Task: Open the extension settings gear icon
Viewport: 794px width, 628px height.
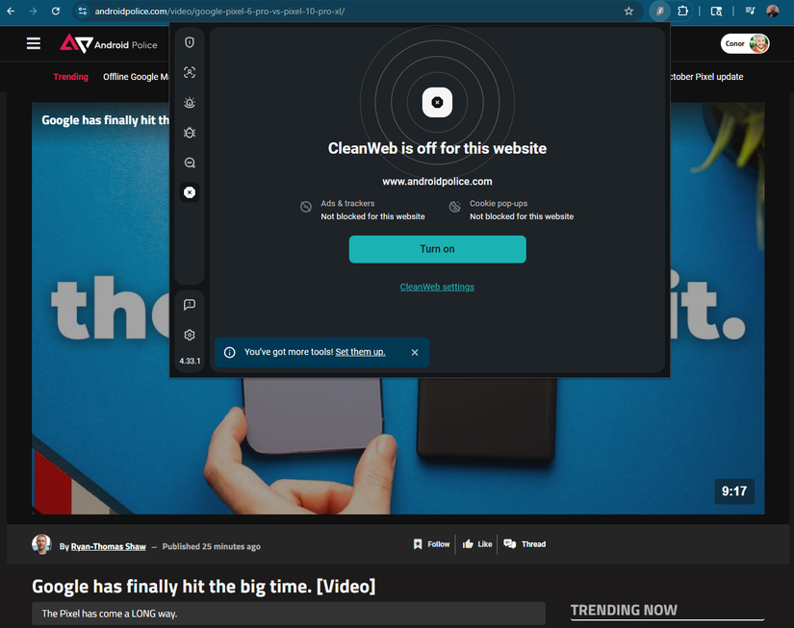Action: (190, 335)
